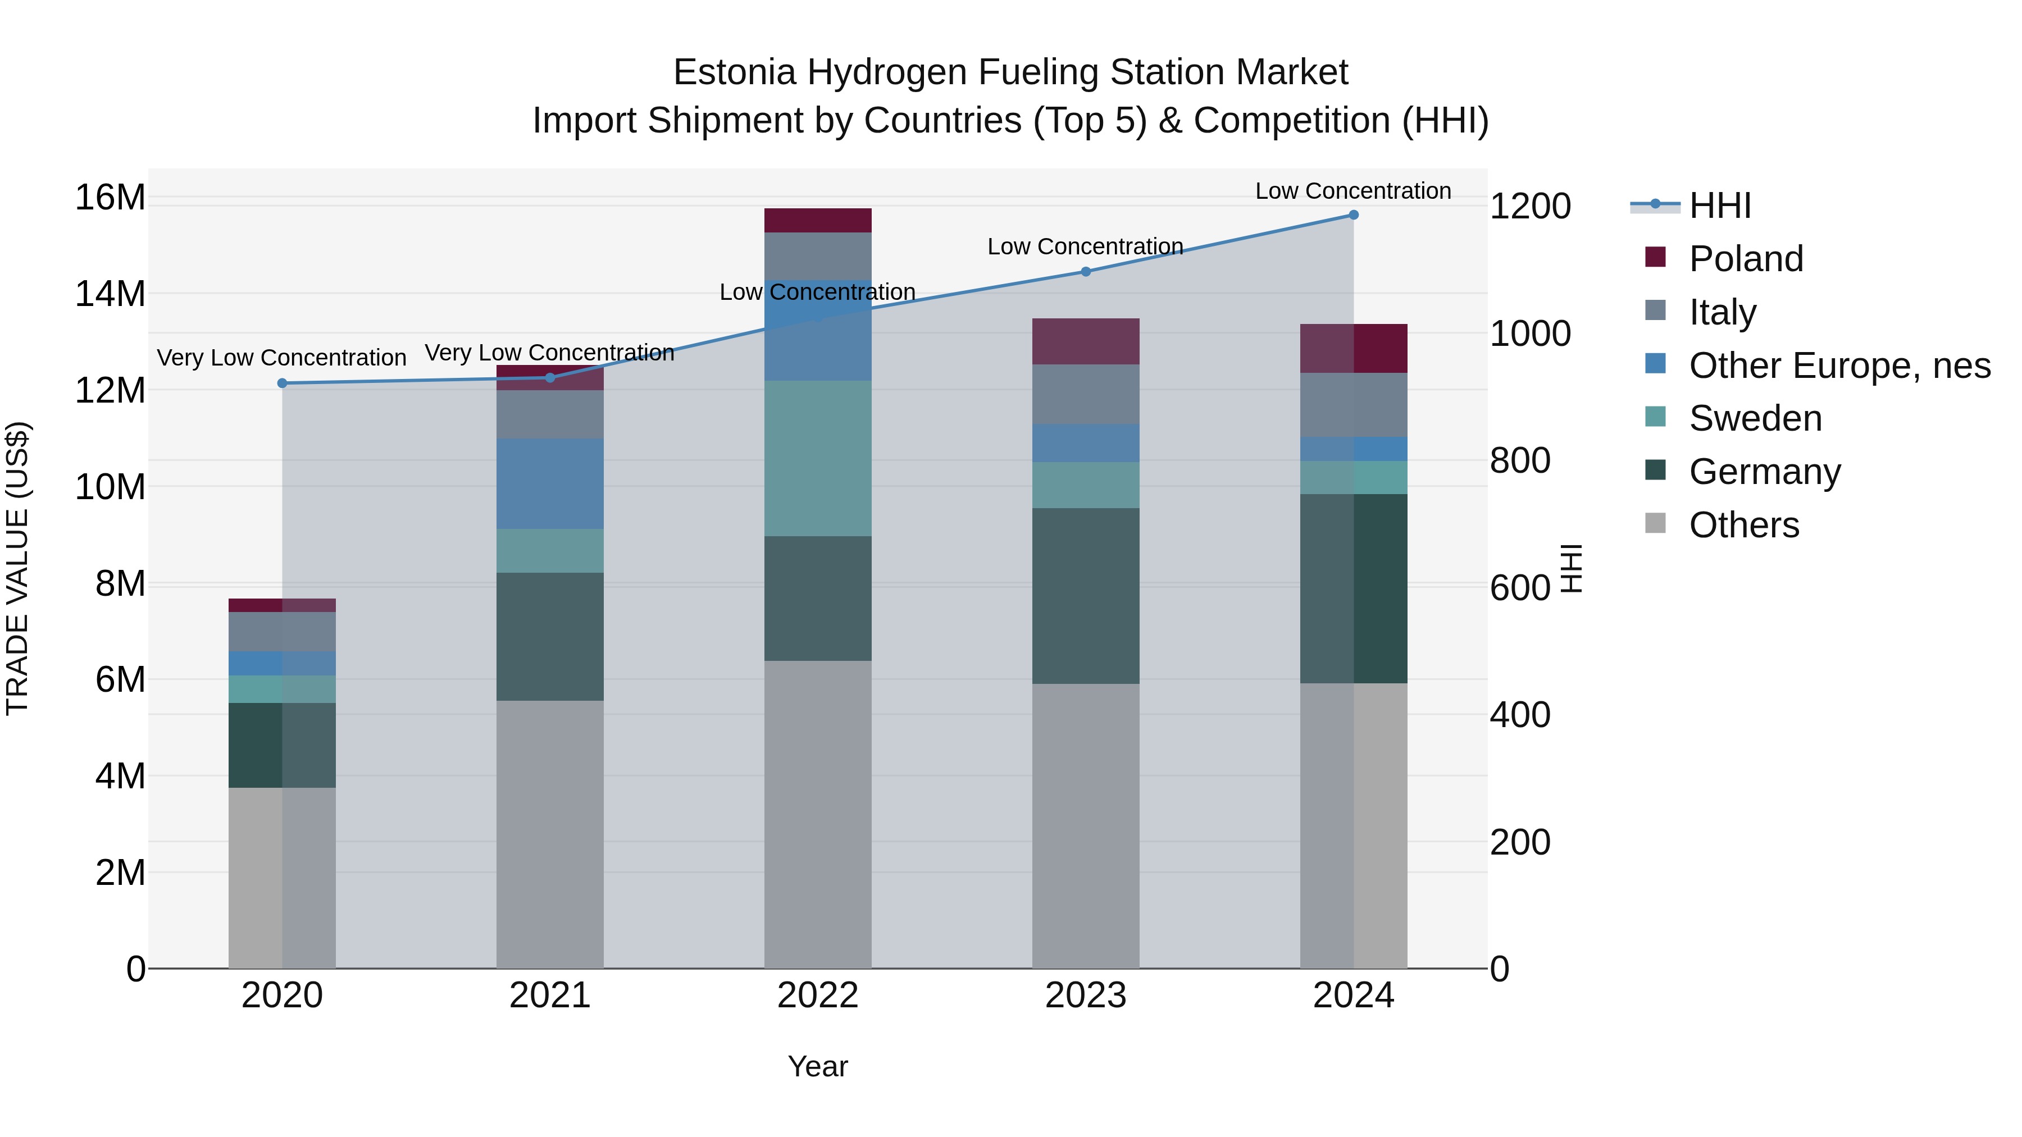Click the 2021 x-axis label
Image resolution: width=2022 pixels, height=1137 pixels.
point(550,995)
